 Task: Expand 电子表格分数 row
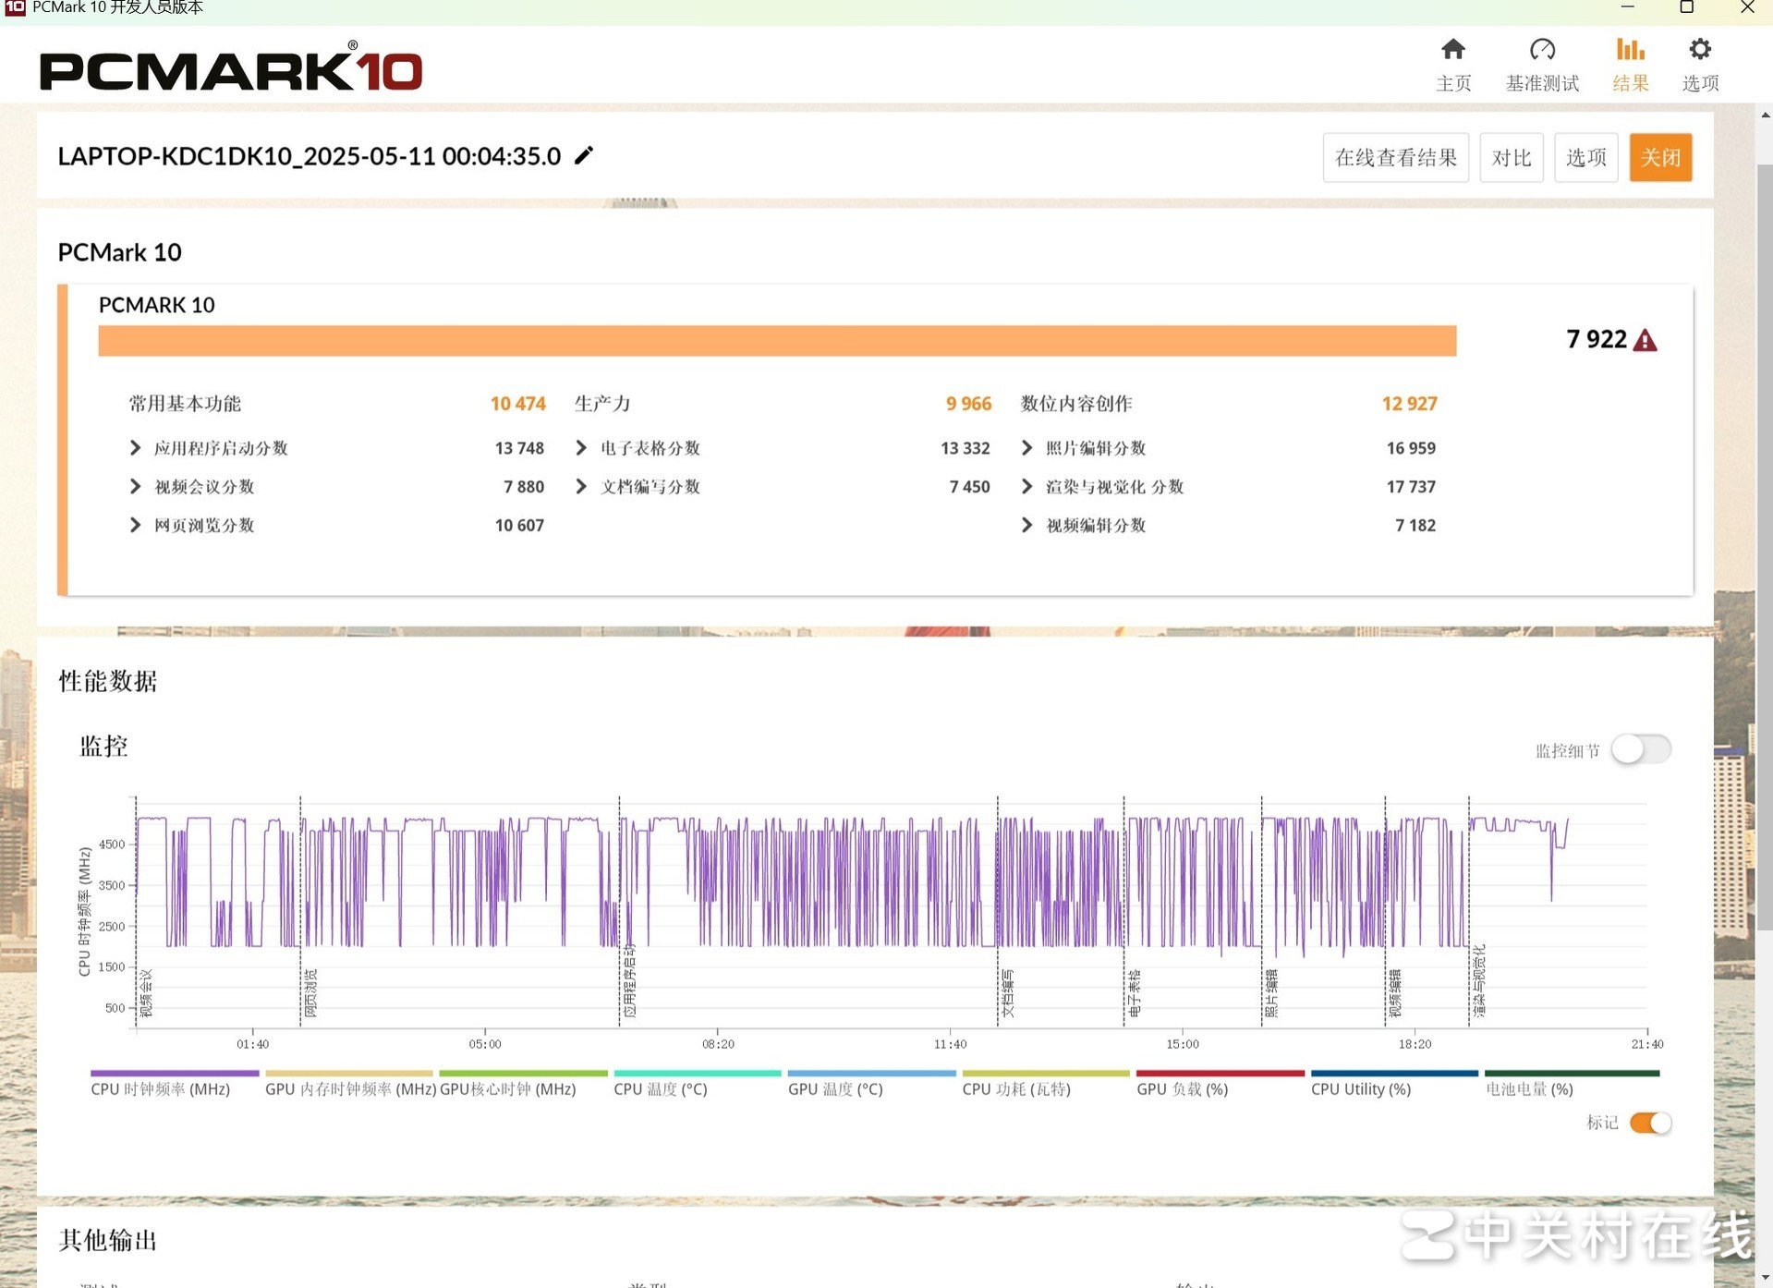point(581,448)
